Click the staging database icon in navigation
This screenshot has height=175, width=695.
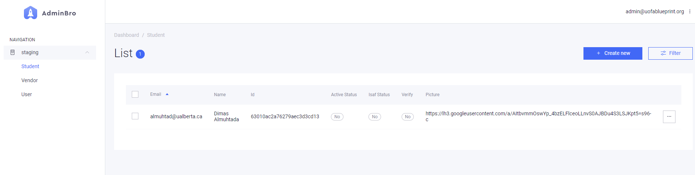[x=13, y=52]
